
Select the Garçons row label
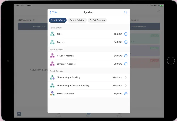click(61, 42)
